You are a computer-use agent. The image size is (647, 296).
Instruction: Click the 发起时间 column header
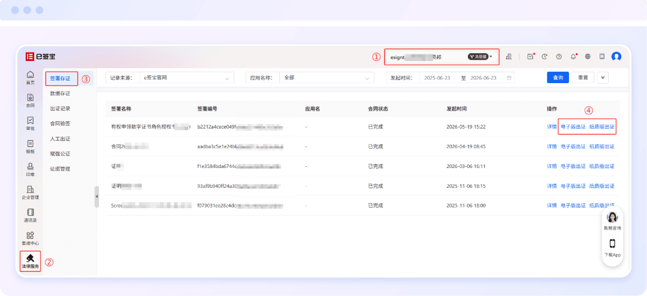(x=456, y=109)
